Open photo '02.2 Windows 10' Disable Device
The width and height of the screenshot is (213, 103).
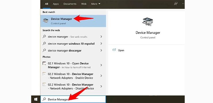[73, 86]
